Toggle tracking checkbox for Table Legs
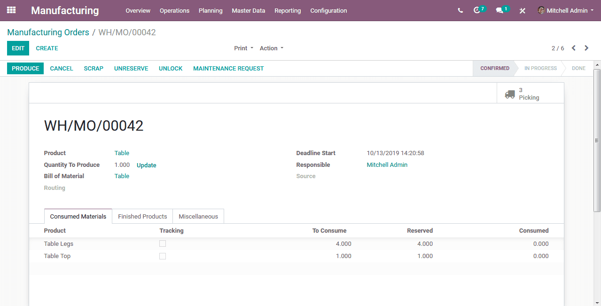The height and width of the screenshot is (306, 601). point(163,243)
